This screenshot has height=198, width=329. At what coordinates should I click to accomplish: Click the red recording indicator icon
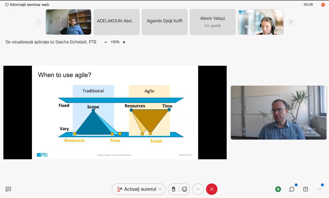[323, 5]
